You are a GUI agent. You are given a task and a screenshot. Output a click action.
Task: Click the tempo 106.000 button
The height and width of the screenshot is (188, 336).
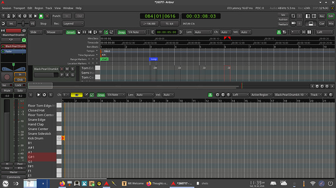(x=149, y=24)
